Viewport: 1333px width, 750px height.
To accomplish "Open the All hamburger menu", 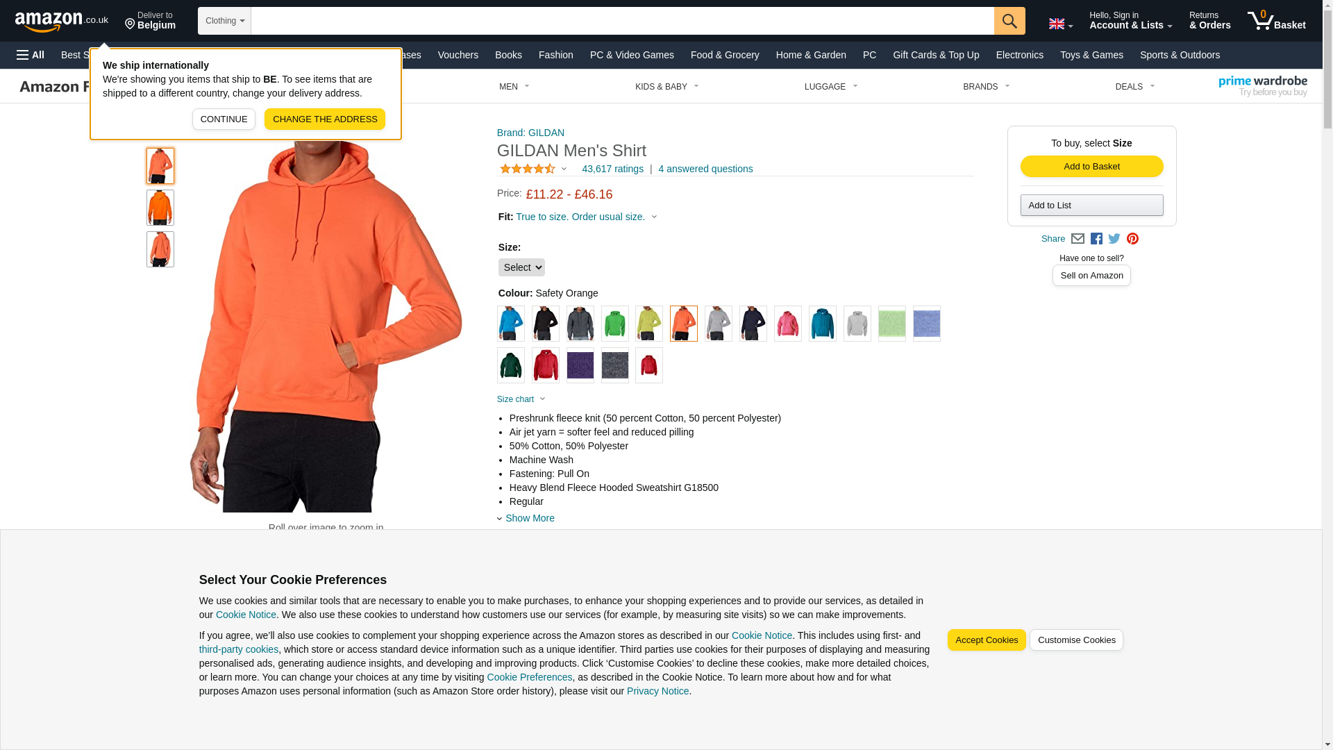I will (31, 55).
